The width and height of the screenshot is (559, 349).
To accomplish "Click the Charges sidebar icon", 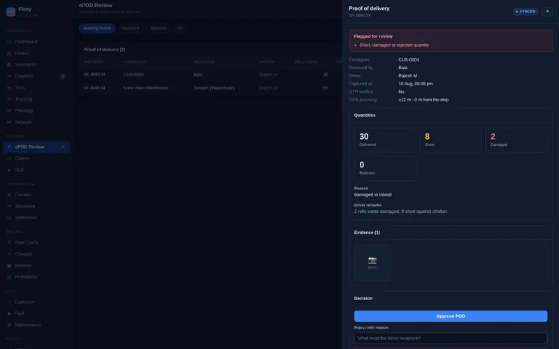I will click(9, 254).
